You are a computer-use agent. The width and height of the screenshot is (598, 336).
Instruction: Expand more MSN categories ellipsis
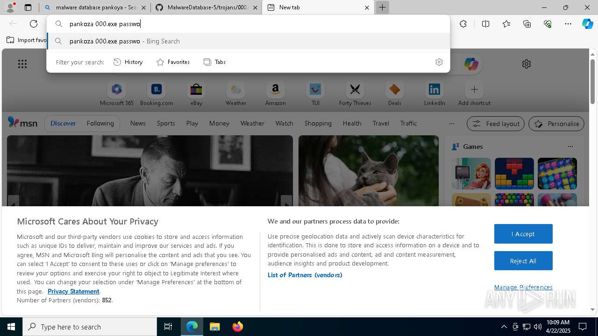click(451, 124)
